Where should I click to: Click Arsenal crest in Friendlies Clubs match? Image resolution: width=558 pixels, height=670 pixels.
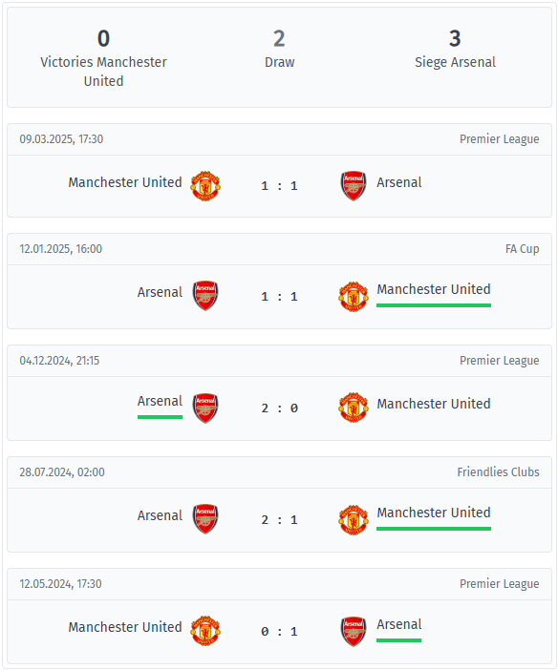(205, 519)
